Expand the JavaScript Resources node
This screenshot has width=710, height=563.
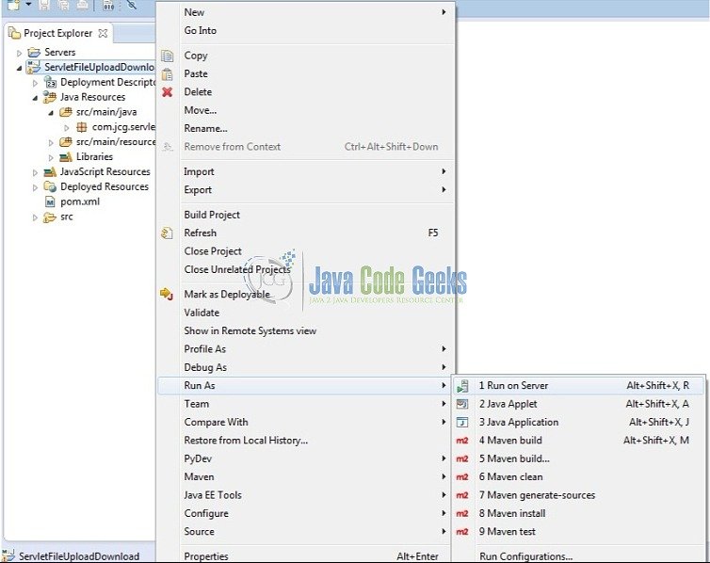35,172
